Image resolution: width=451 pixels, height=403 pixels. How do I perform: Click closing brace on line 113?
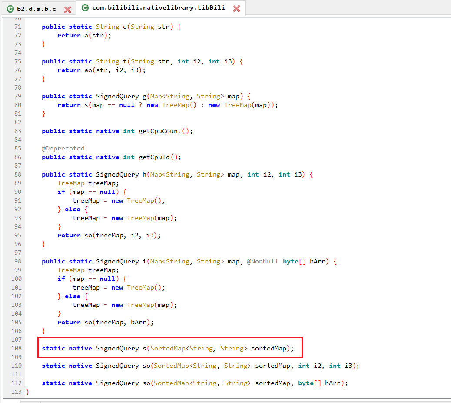(x=28, y=392)
